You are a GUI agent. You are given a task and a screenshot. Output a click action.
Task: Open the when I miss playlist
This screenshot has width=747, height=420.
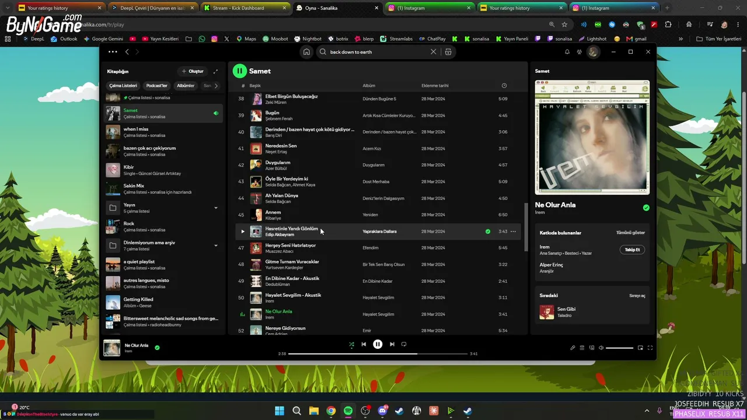click(x=163, y=132)
